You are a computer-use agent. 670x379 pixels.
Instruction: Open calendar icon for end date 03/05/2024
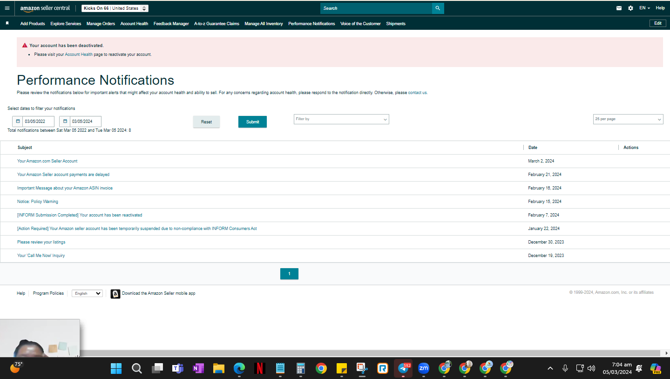[65, 122]
